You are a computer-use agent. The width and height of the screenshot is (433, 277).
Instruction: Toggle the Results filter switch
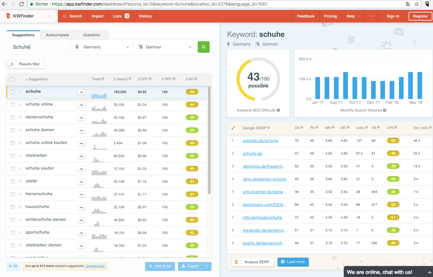point(11,64)
